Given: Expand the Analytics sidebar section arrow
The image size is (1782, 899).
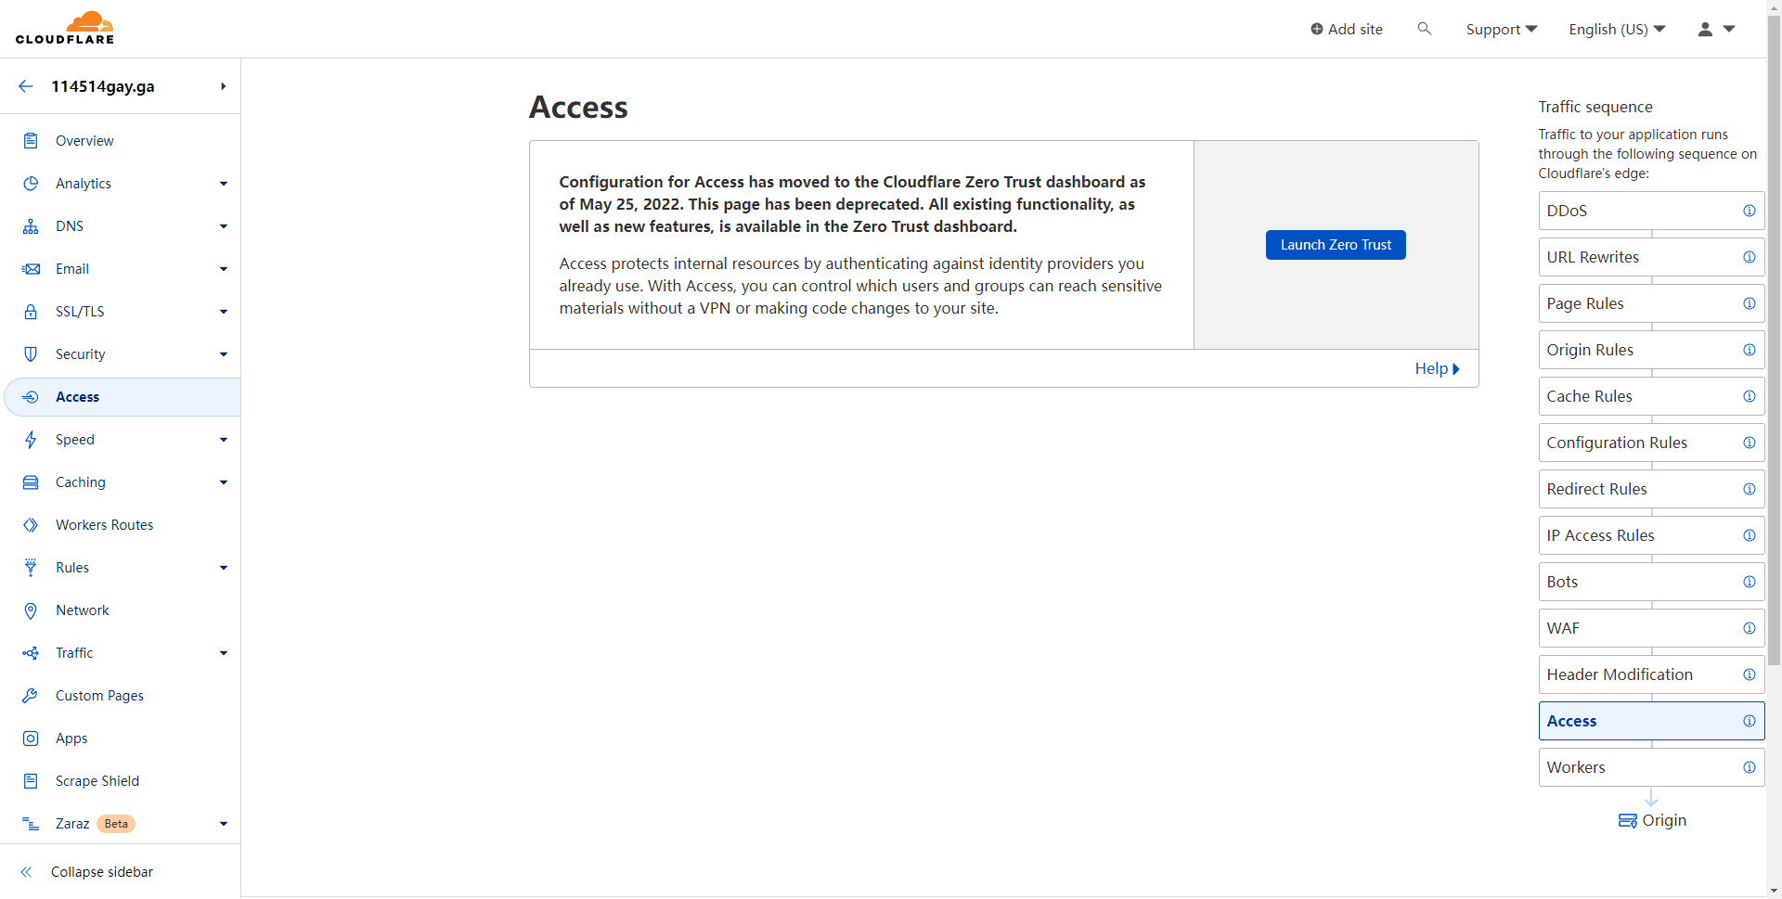Looking at the screenshot, I should pos(224,184).
